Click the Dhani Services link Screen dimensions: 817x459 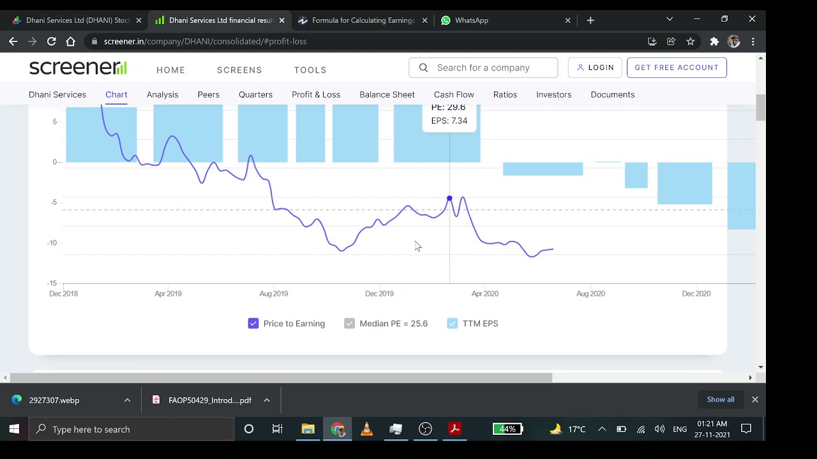coord(57,94)
